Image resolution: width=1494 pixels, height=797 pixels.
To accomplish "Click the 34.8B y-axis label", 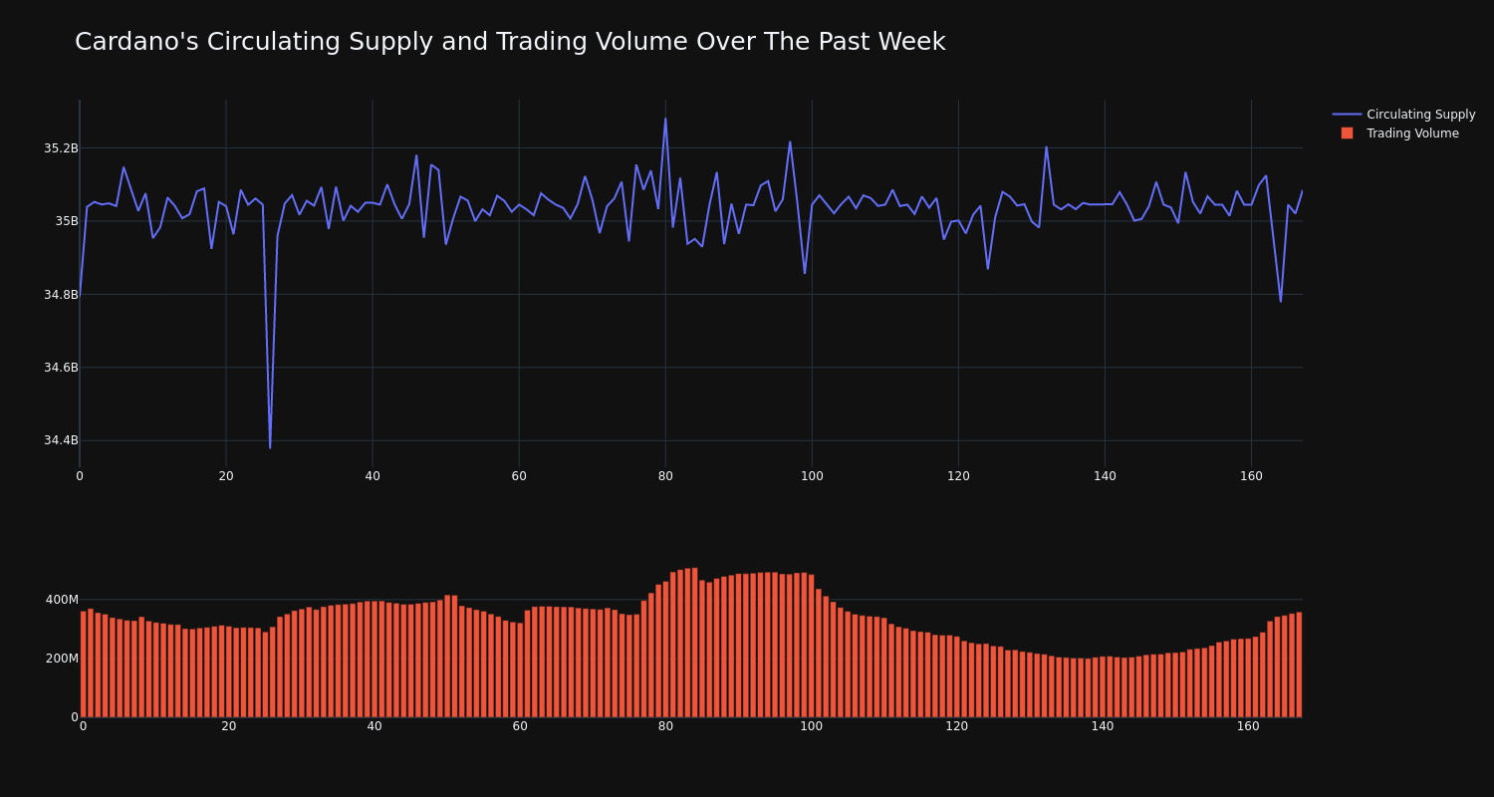I will point(61,295).
